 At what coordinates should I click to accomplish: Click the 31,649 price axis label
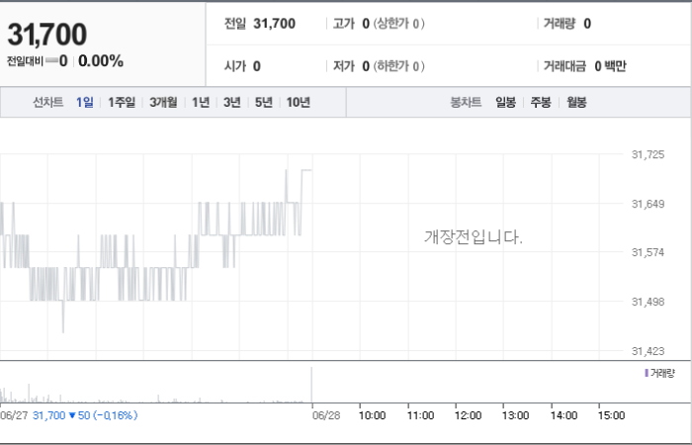pyautogui.click(x=648, y=204)
